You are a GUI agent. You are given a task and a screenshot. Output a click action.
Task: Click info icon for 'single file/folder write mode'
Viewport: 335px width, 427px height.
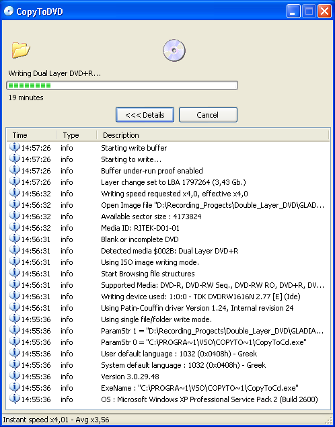(14, 319)
